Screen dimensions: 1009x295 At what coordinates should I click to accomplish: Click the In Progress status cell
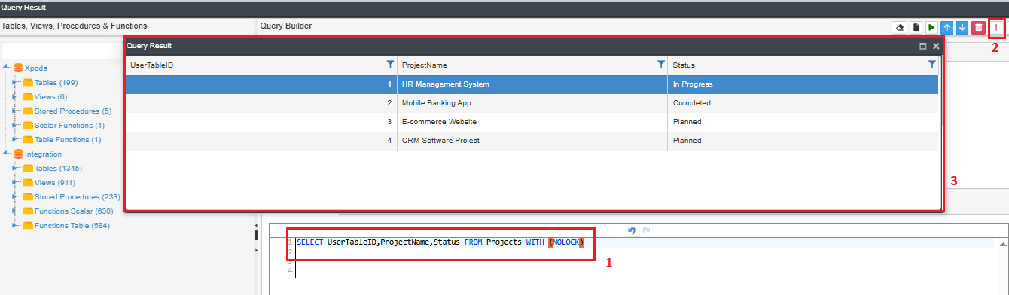point(803,84)
